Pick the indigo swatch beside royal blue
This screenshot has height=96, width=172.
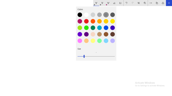coord(113,28)
